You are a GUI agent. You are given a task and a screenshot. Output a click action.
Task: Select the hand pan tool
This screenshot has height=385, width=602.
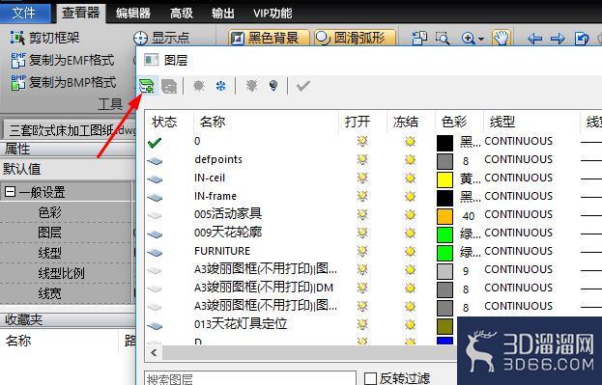pyautogui.click(x=502, y=38)
